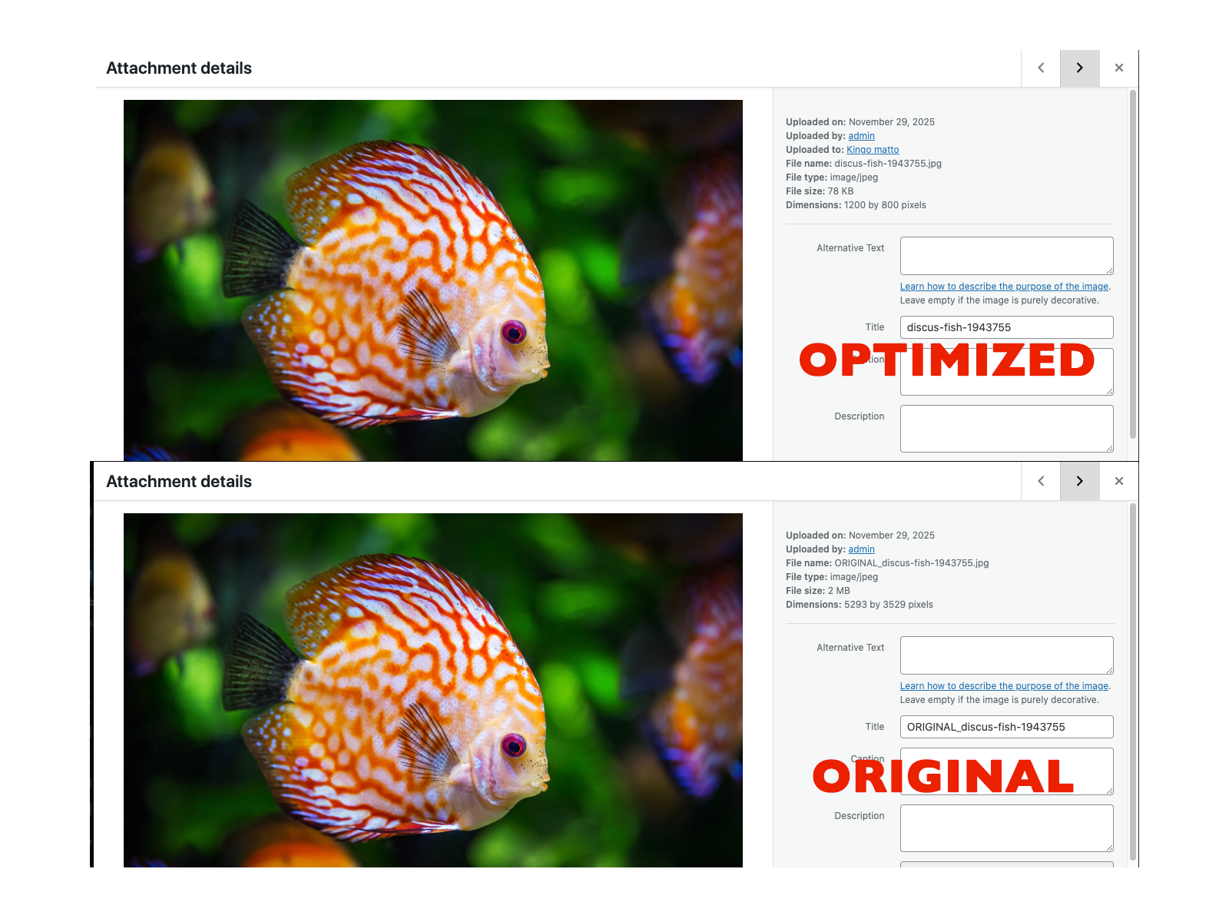
Task: Open the admin link on the original image
Action: pos(860,549)
